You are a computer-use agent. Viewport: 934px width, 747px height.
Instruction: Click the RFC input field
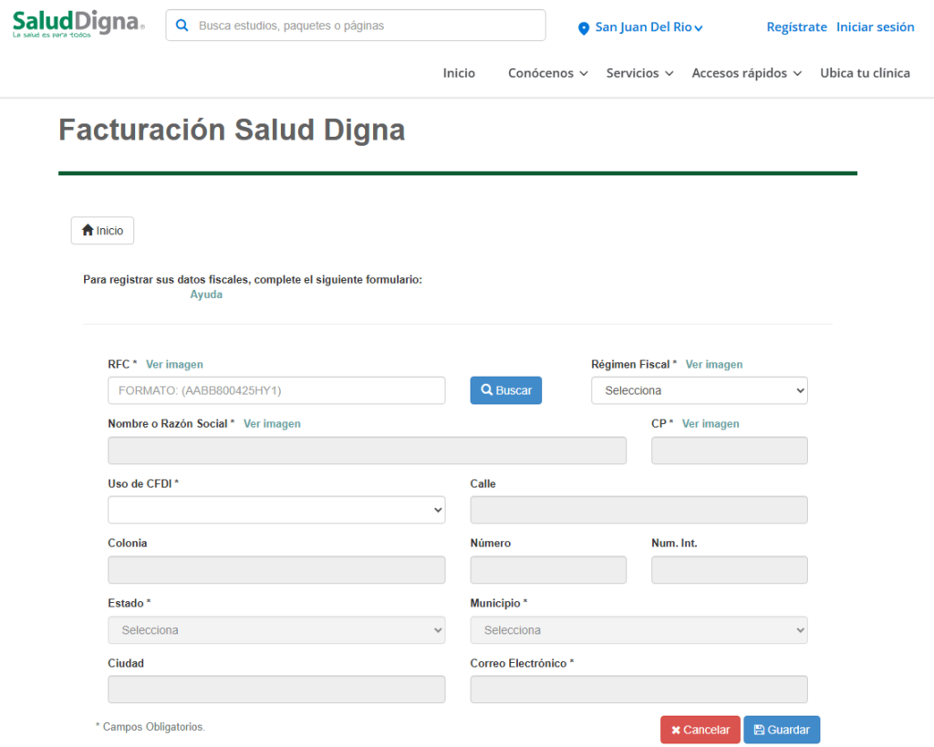click(x=276, y=390)
